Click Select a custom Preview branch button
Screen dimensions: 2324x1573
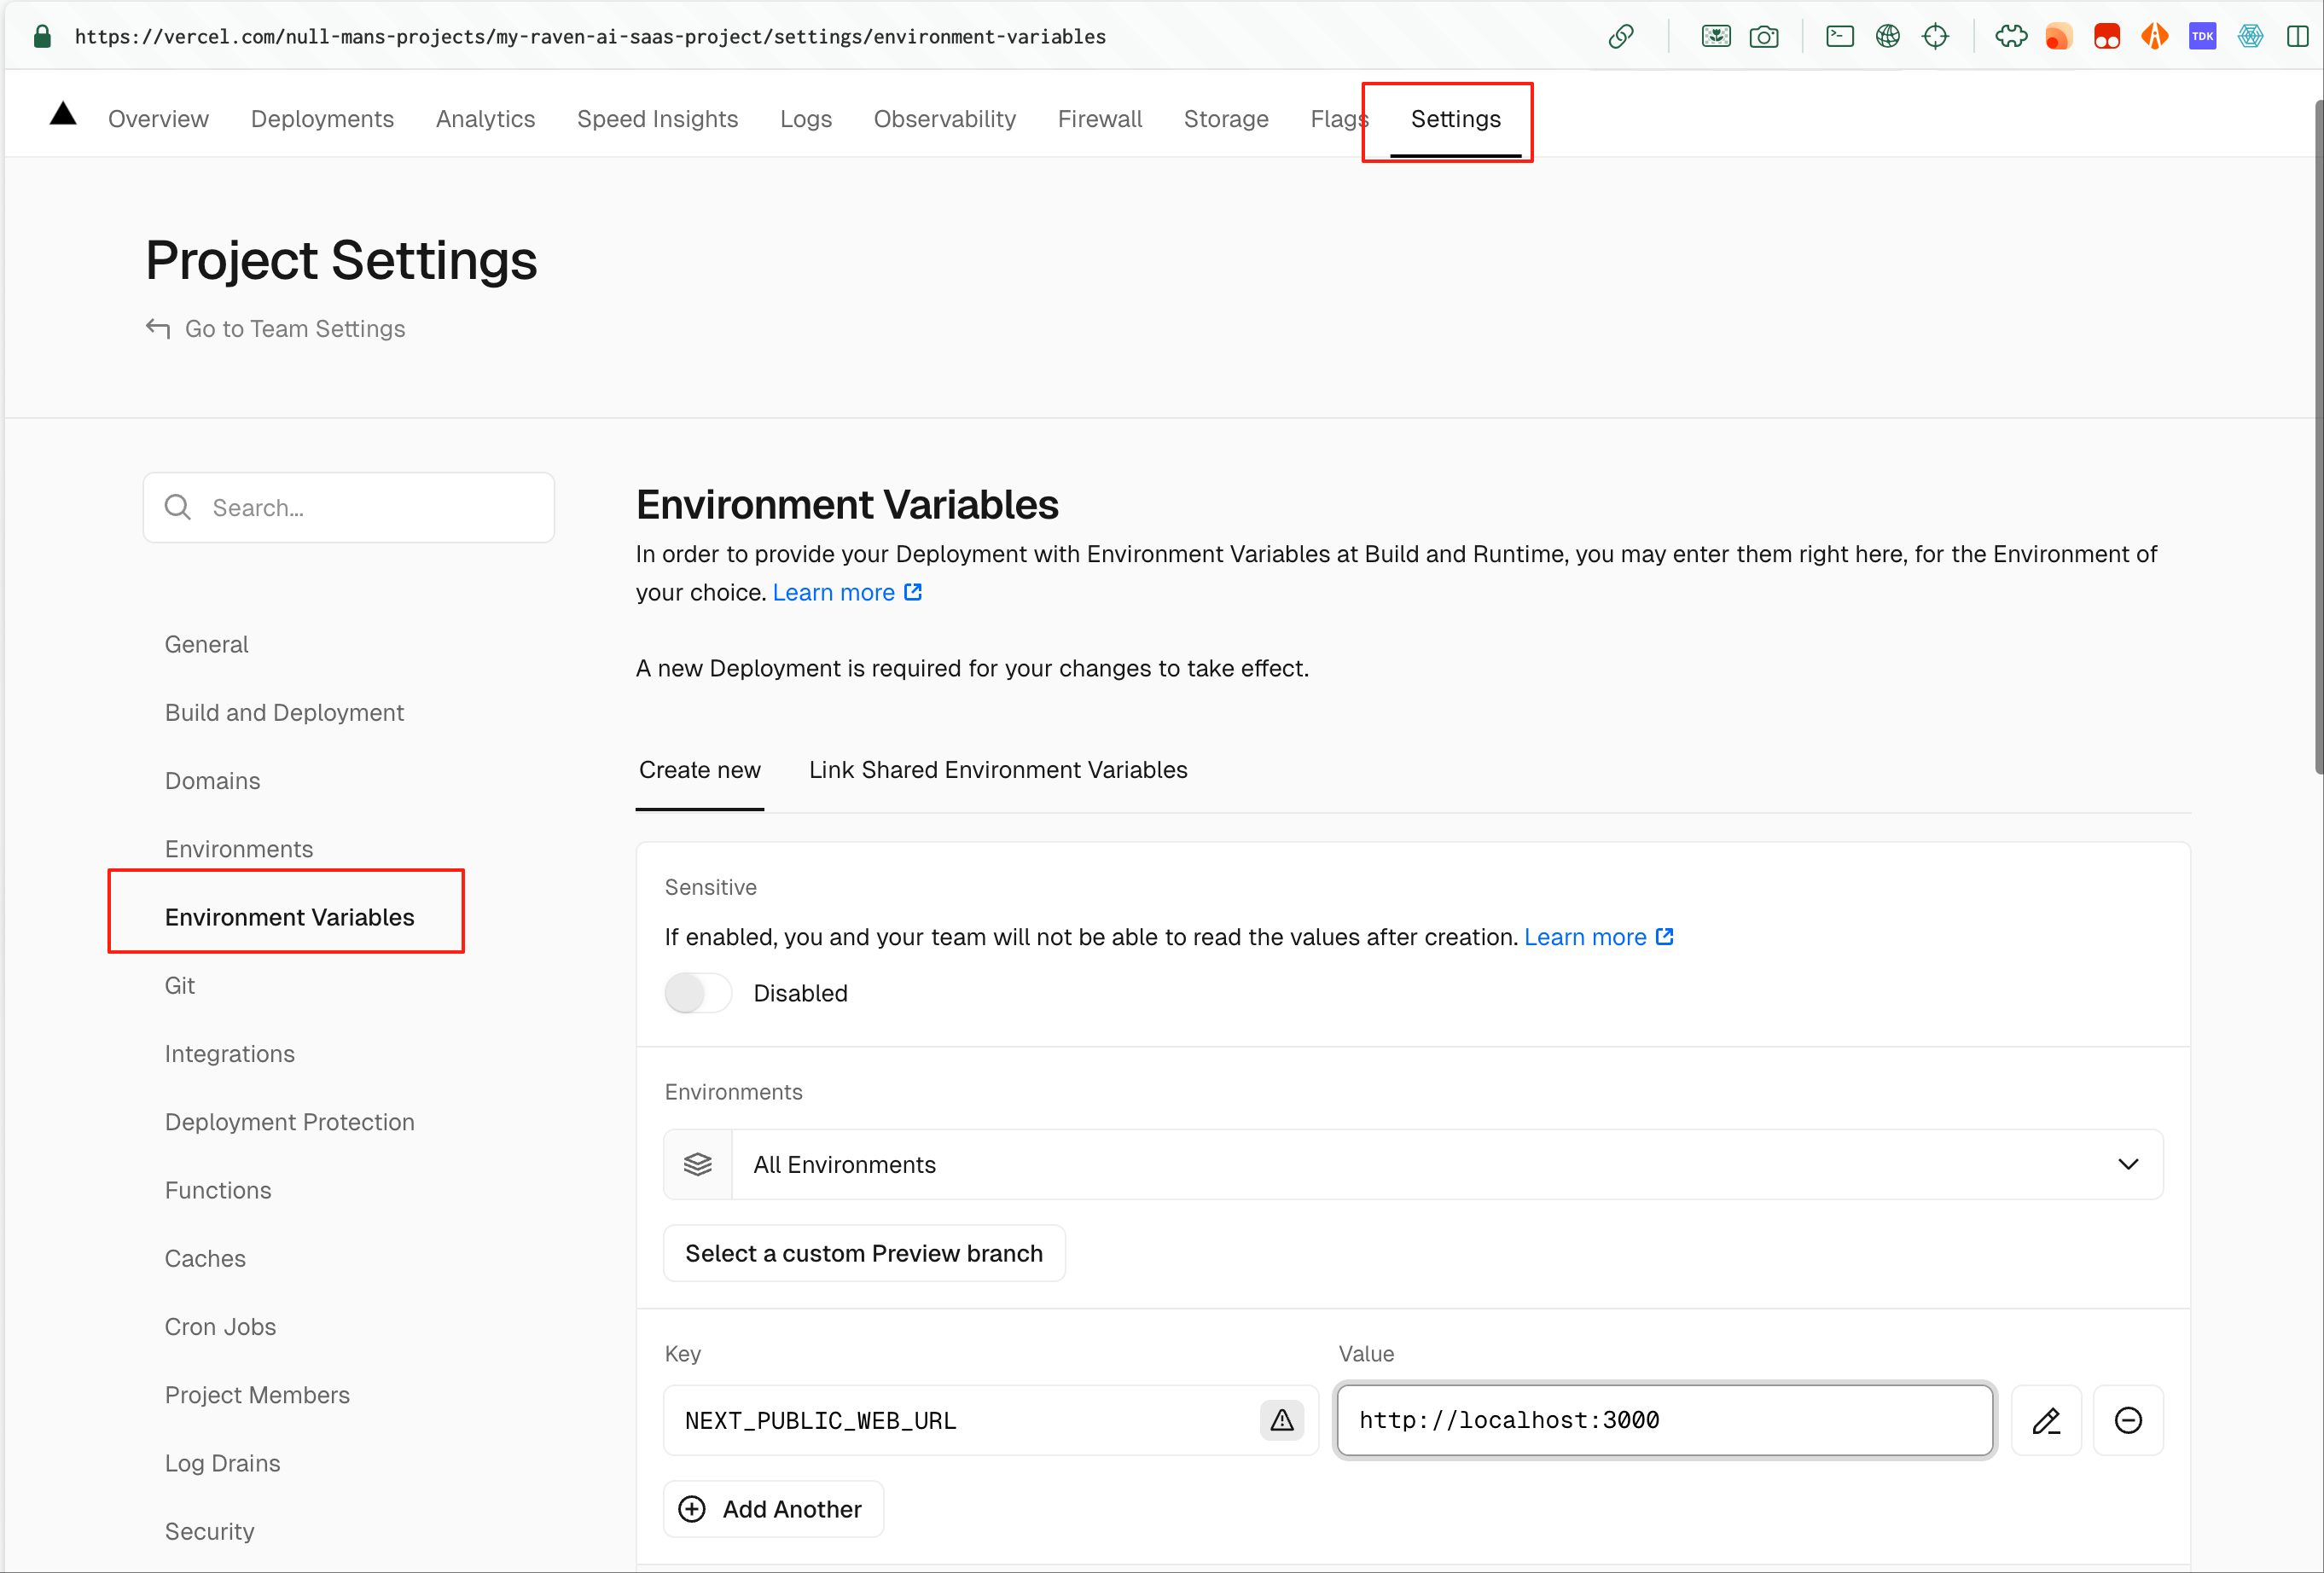coord(864,1253)
